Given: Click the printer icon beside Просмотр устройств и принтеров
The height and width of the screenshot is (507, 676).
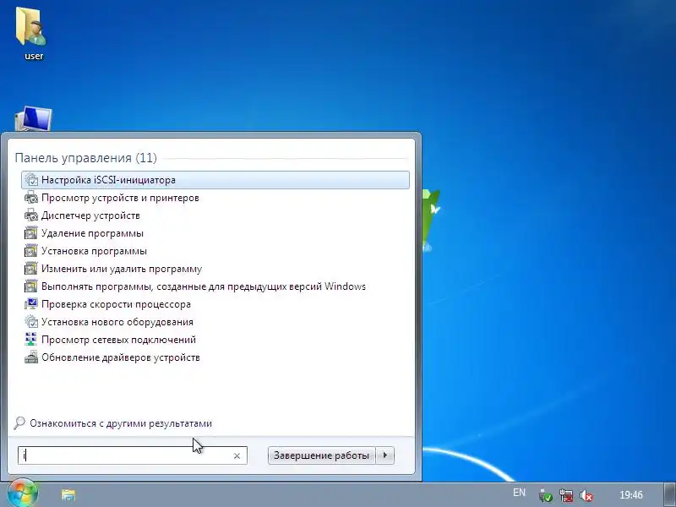Looking at the screenshot, I should [x=31, y=198].
